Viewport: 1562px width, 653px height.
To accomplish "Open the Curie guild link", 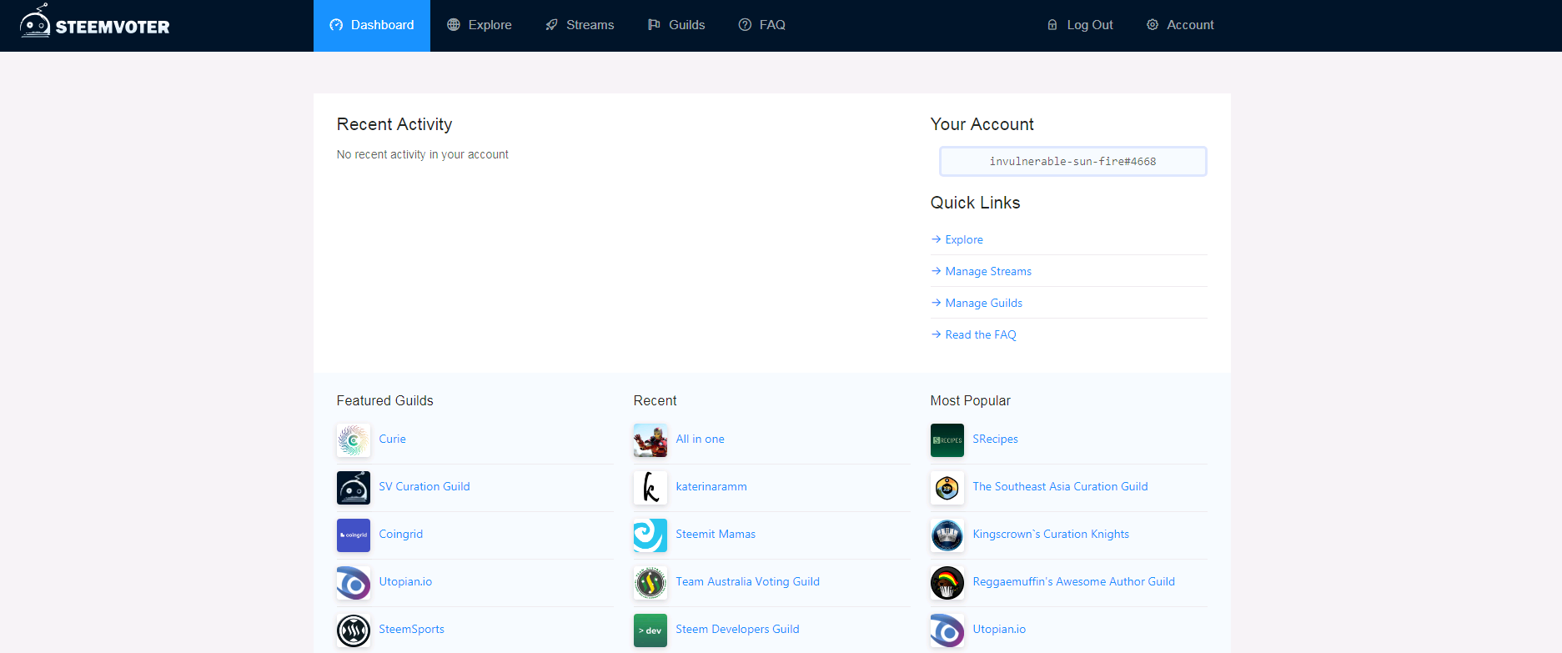I will (x=393, y=439).
